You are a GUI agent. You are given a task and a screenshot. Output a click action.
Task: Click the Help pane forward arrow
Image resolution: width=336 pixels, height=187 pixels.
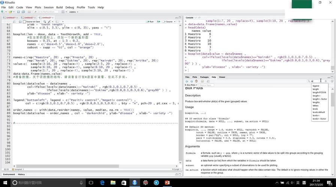[192, 81]
